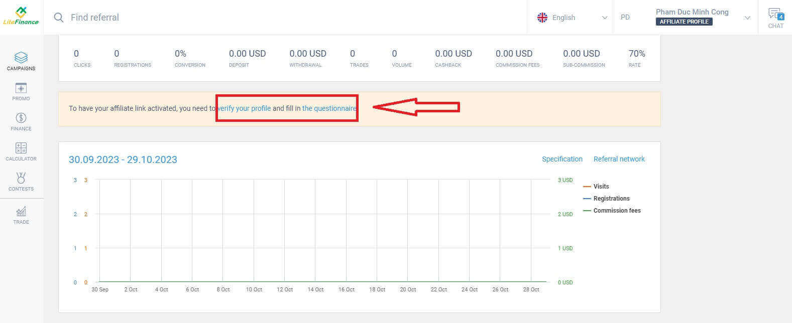Open the Promo sidebar icon
The width and height of the screenshot is (792, 323).
[21, 89]
